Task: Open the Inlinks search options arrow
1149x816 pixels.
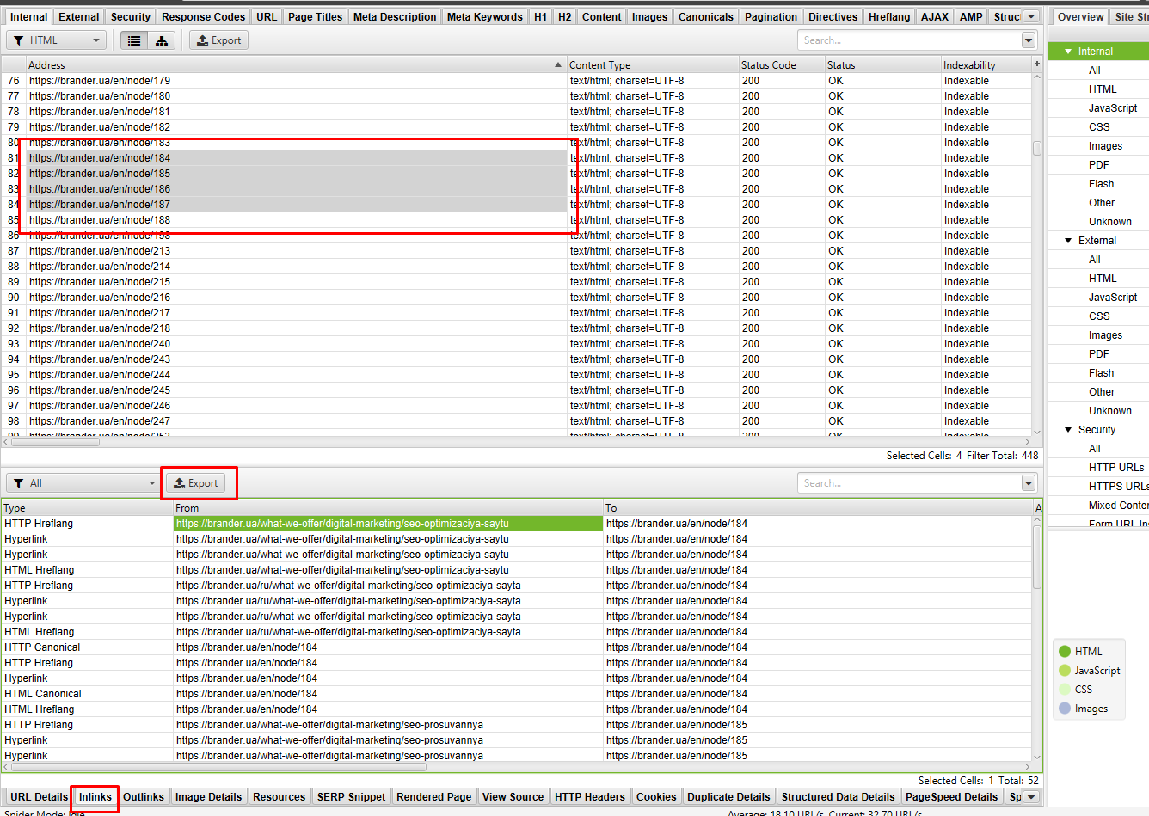Action: pyautogui.click(x=1029, y=483)
